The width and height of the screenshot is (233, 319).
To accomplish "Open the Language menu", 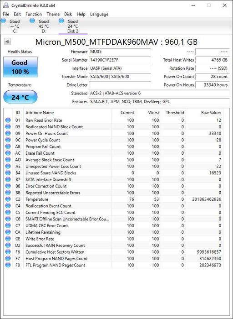I will click(x=99, y=14).
